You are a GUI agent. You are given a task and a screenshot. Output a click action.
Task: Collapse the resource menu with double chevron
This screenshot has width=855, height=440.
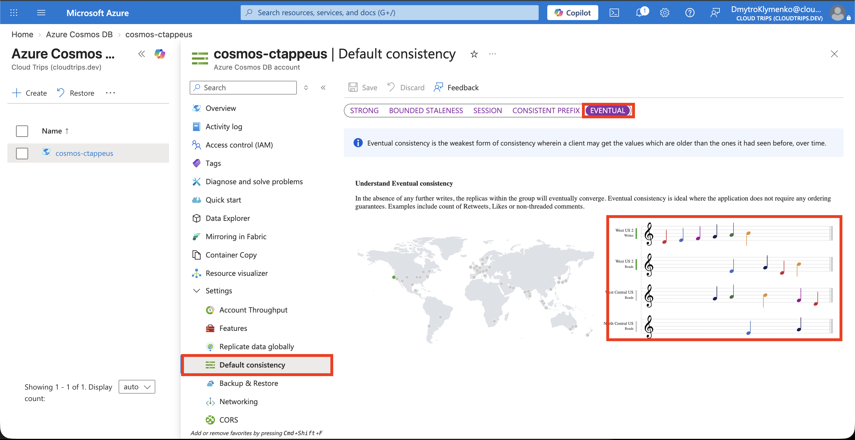[x=323, y=88]
